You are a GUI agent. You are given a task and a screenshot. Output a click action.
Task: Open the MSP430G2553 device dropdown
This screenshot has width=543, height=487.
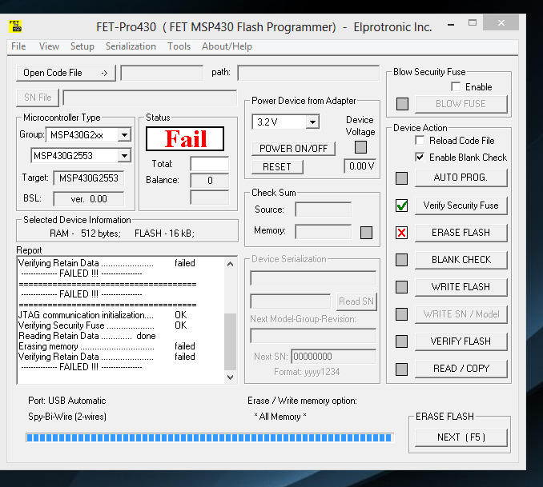[124, 156]
